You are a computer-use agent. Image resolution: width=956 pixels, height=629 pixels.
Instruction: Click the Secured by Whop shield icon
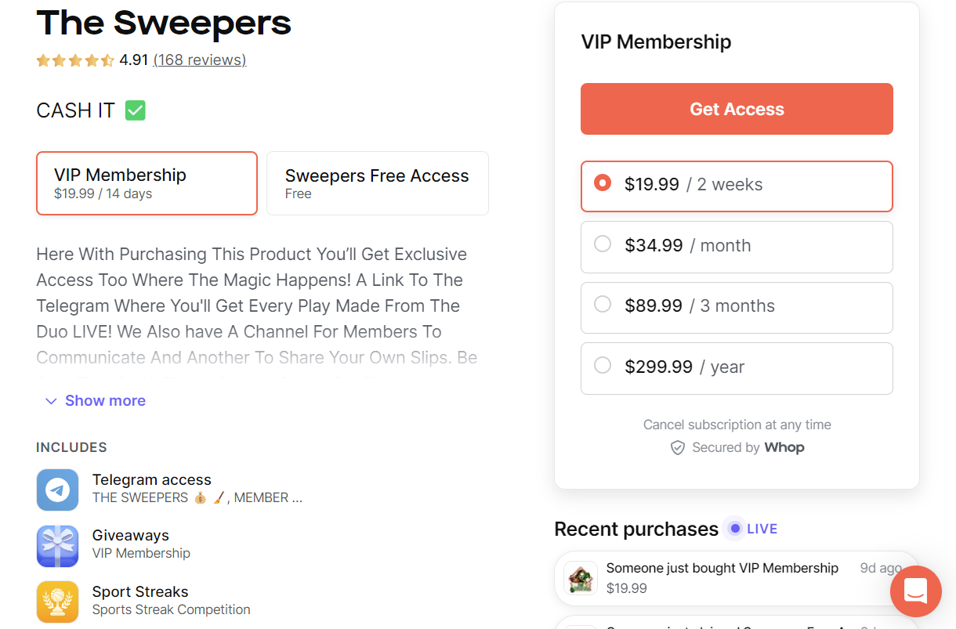tap(677, 447)
